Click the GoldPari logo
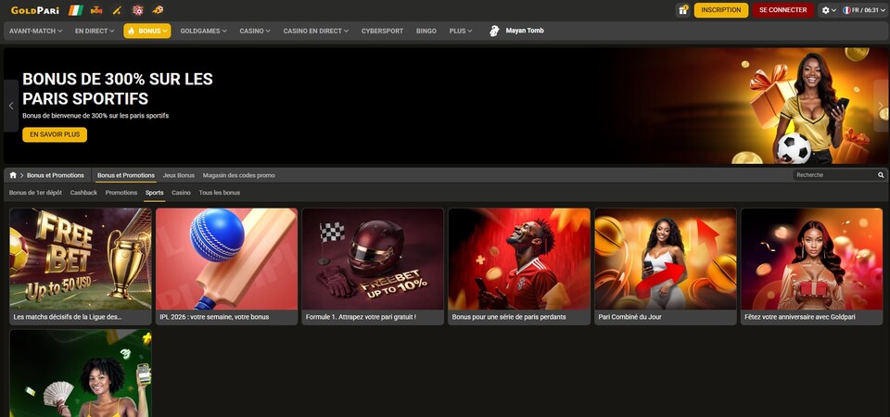 34,10
